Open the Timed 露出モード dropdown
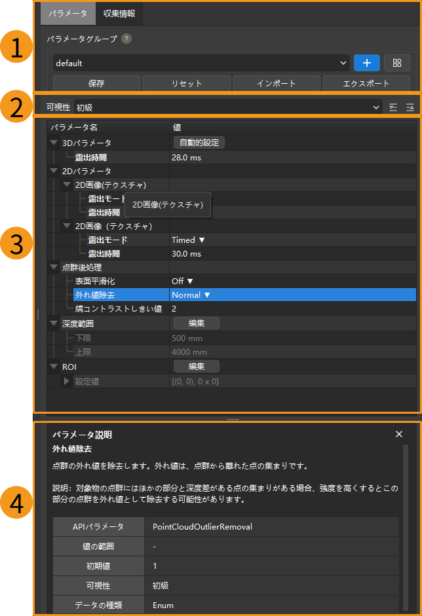 pyautogui.click(x=188, y=240)
